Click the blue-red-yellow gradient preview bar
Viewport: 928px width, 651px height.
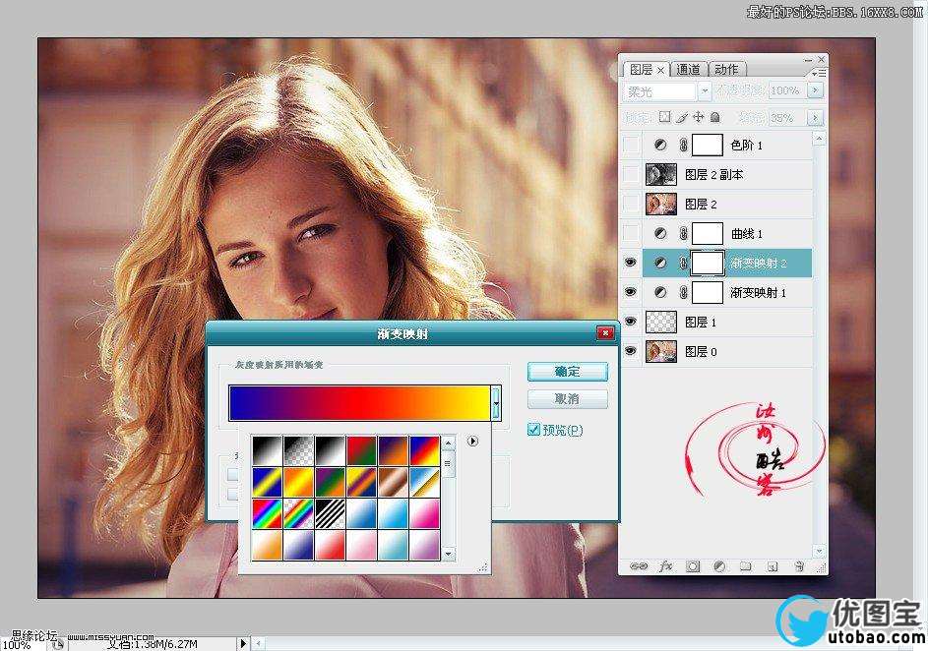pyautogui.click(x=359, y=402)
